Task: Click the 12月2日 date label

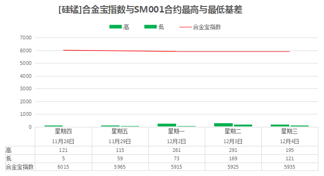Action: point(177,141)
